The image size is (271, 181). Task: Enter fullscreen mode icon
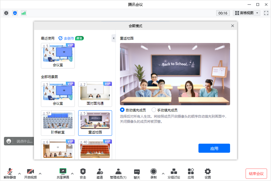point(266,13)
